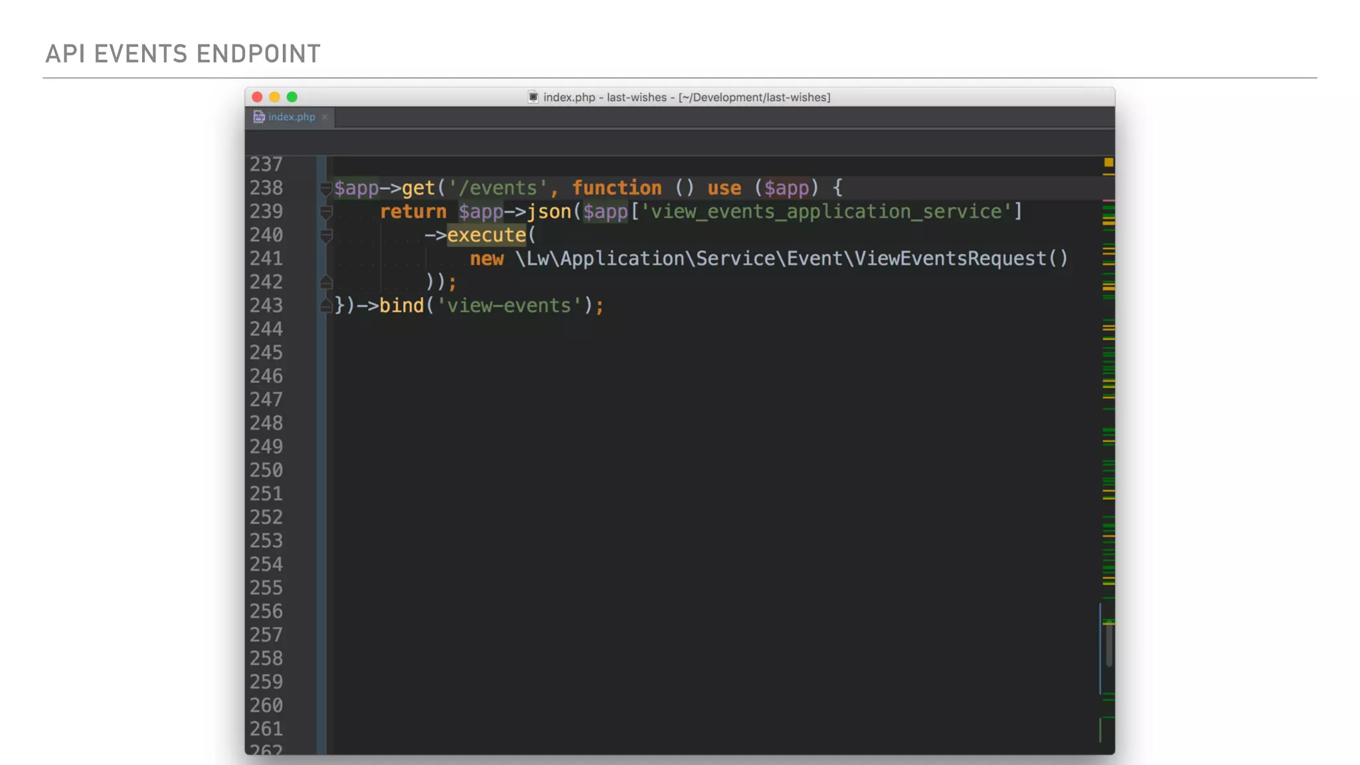Click the ViewEventsRequest class name

pyautogui.click(x=950, y=258)
